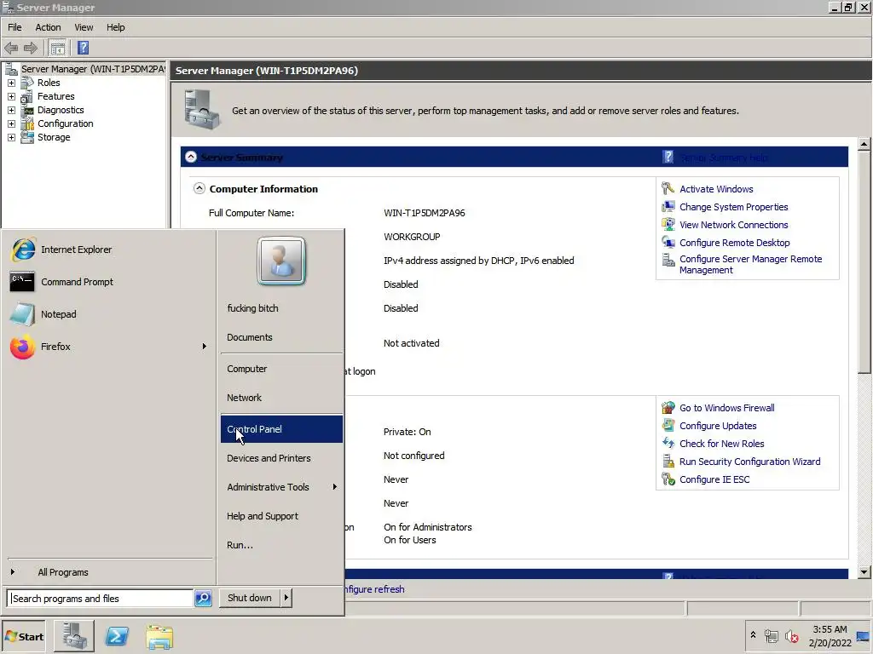This screenshot has height=654, width=873.
Task: Open the Firefox jump list arrow
Action: point(205,347)
